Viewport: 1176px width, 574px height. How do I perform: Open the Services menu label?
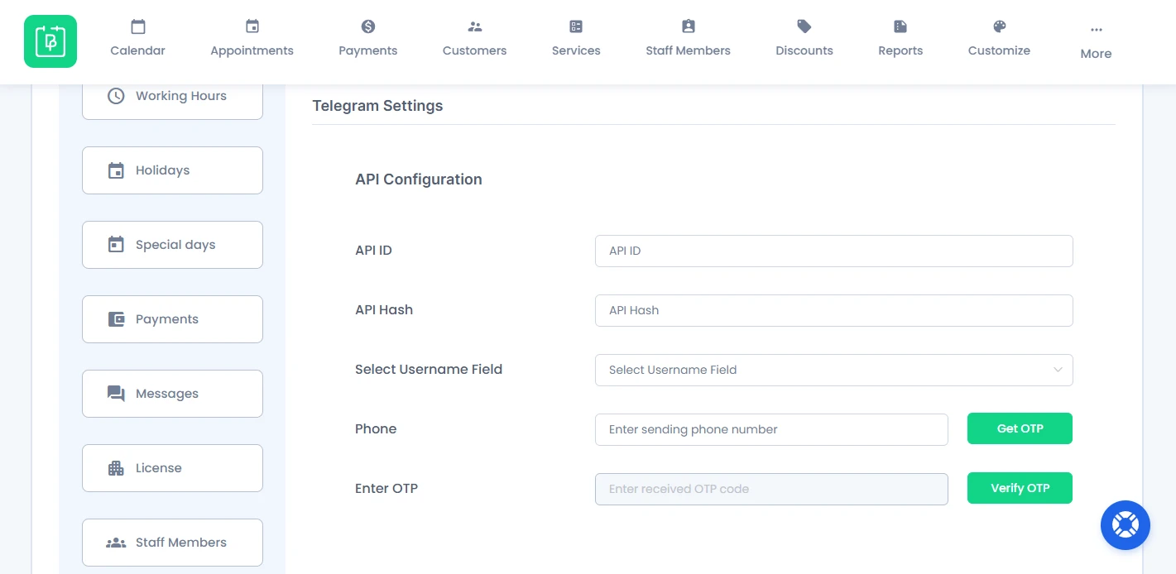click(x=576, y=50)
